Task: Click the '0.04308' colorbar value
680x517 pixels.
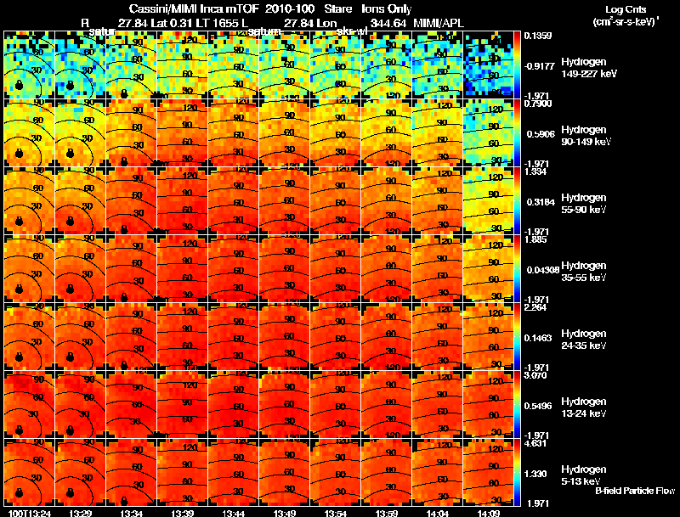Action: (x=542, y=270)
